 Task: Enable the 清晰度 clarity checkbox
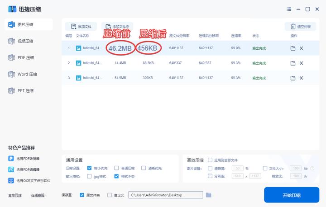tap(210, 168)
